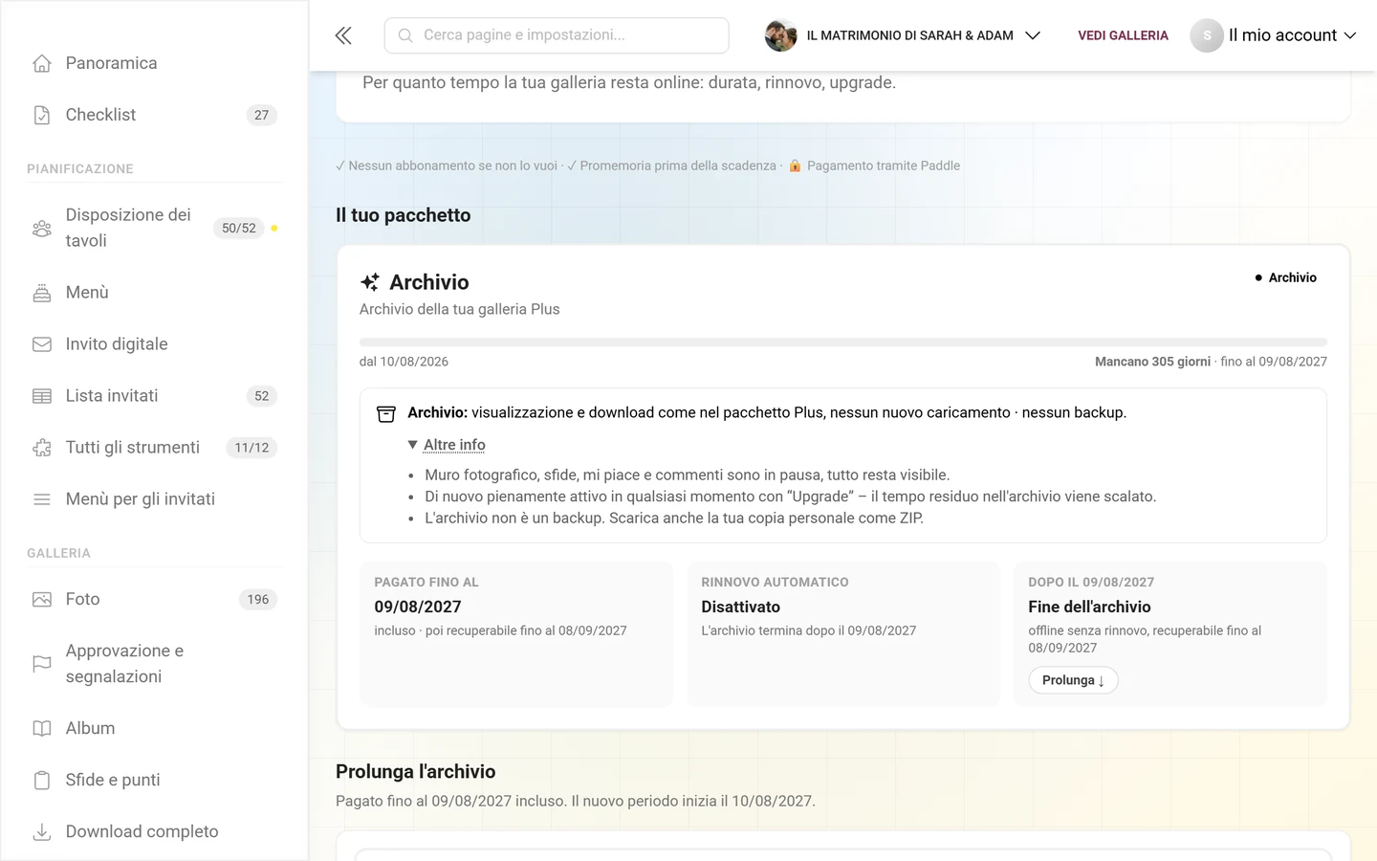The image size is (1377, 861).
Task: Click the Checklist document icon
Action: [x=42, y=115]
